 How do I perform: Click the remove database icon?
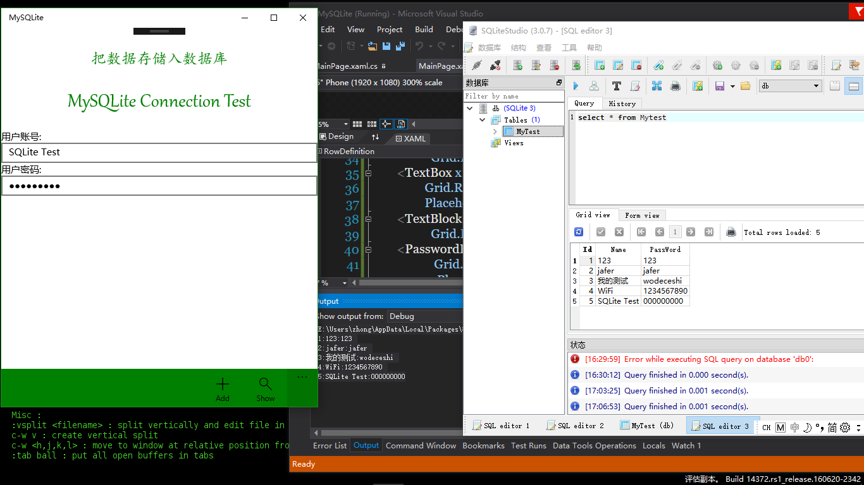[554, 65]
